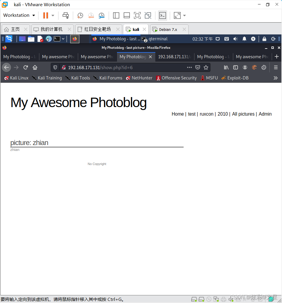
Task: Open the Kali Tools bookmark
Action: click(78, 78)
